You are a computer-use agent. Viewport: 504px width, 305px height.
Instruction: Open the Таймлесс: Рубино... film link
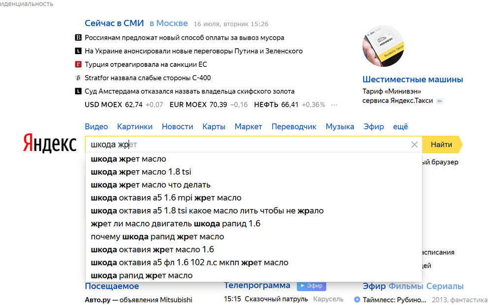(x=394, y=300)
